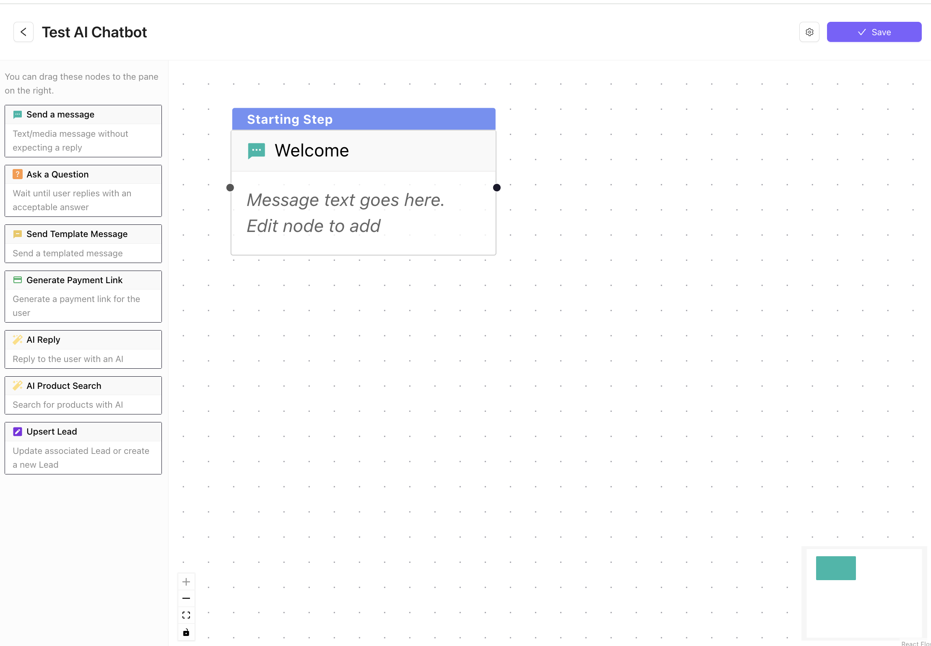This screenshot has width=931, height=646.
Task: Click the Welcome node message placeholder
Action: [345, 213]
